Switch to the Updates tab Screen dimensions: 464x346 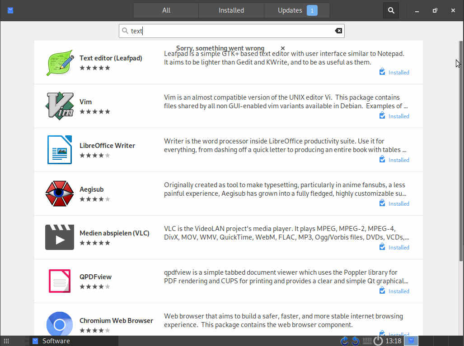click(297, 10)
